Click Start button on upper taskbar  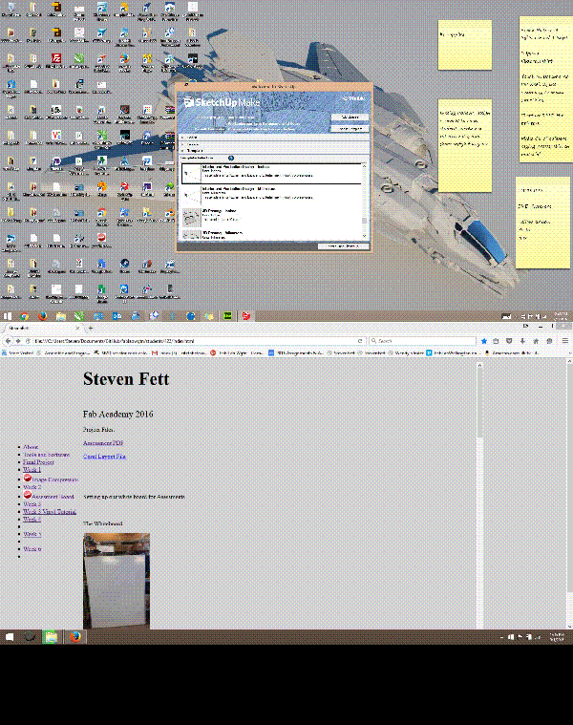point(8,316)
